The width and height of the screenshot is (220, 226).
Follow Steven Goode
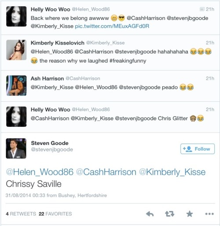[x=198, y=149]
